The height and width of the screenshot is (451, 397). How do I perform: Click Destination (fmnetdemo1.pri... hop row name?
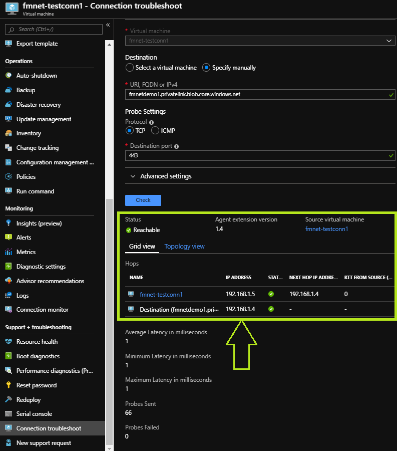[x=179, y=310]
